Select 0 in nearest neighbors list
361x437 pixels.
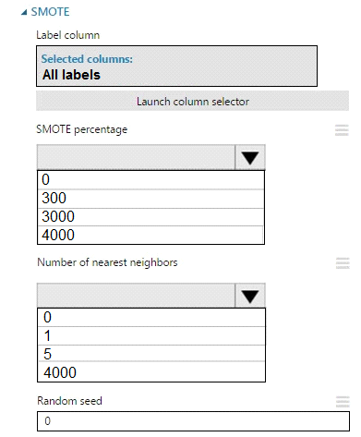pos(151,318)
